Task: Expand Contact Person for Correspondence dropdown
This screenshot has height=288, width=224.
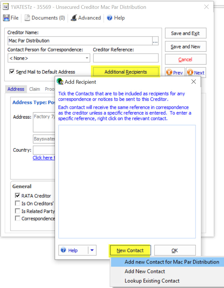Action: [x=87, y=58]
